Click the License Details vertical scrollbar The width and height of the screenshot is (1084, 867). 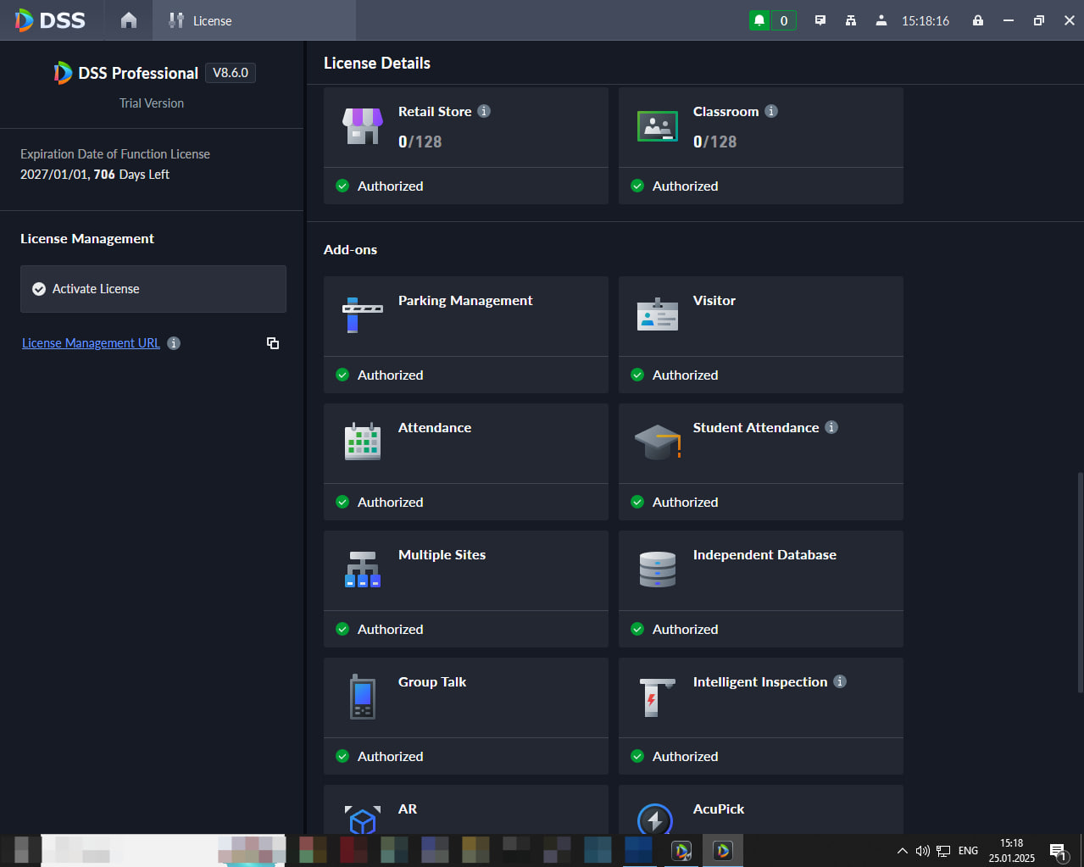click(1080, 581)
